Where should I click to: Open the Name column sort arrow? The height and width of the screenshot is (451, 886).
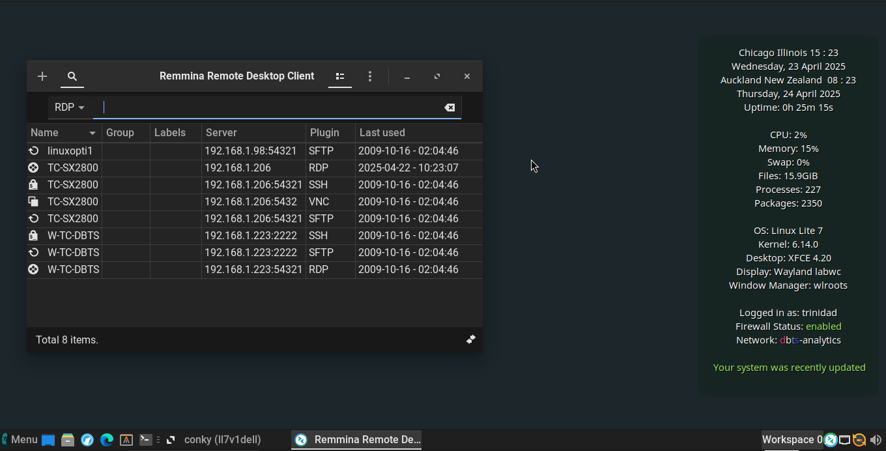pyautogui.click(x=93, y=133)
